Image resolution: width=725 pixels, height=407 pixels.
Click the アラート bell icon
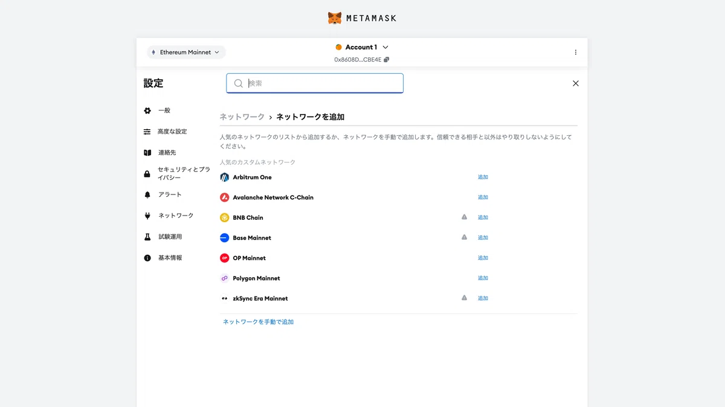[147, 195]
